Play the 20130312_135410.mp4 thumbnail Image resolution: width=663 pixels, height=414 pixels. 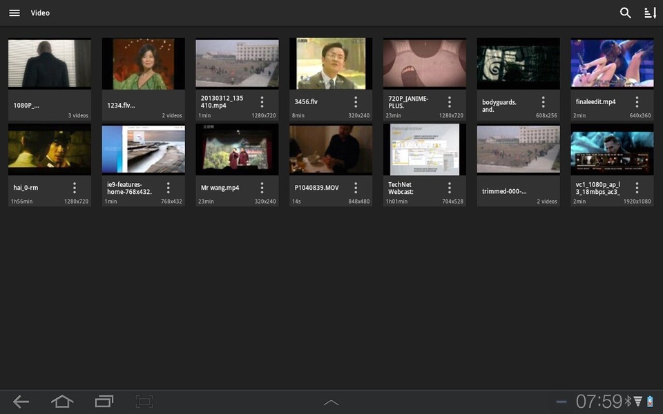tap(237, 63)
